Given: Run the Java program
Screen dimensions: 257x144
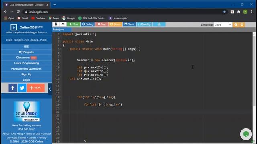Looking at the screenshot, I should tap(73, 24).
